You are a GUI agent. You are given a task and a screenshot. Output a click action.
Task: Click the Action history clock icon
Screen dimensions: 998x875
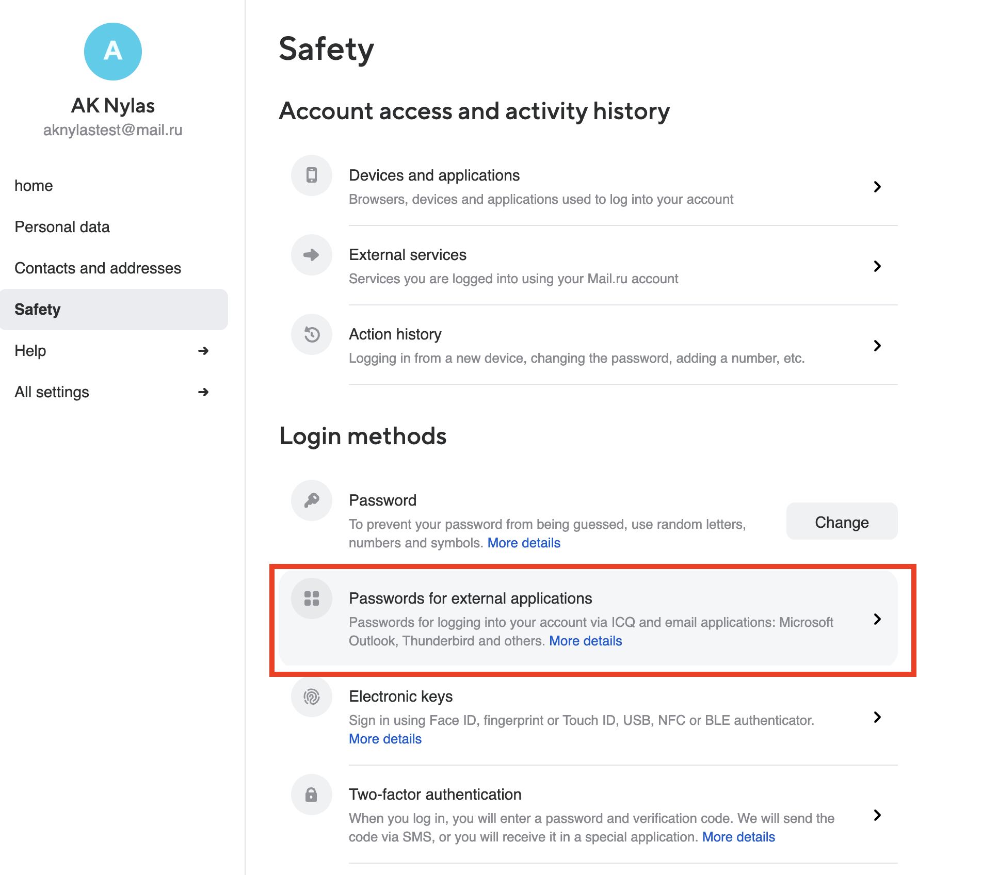pos(311,334)
